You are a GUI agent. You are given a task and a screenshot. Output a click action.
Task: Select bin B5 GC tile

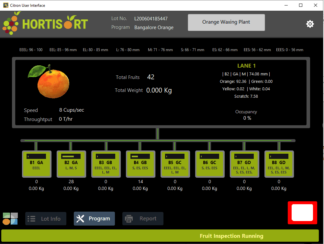pos(175,164)
